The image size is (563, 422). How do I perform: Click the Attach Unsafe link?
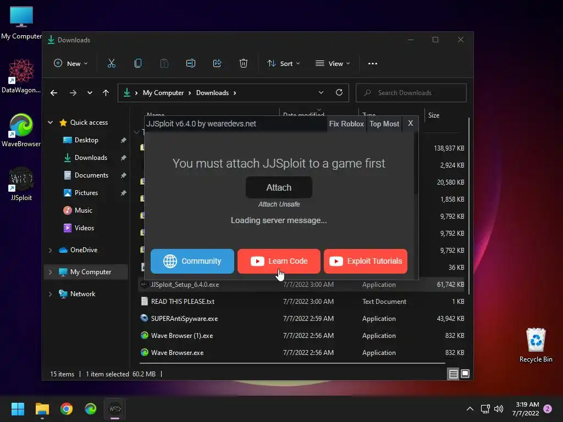[279, 204]
